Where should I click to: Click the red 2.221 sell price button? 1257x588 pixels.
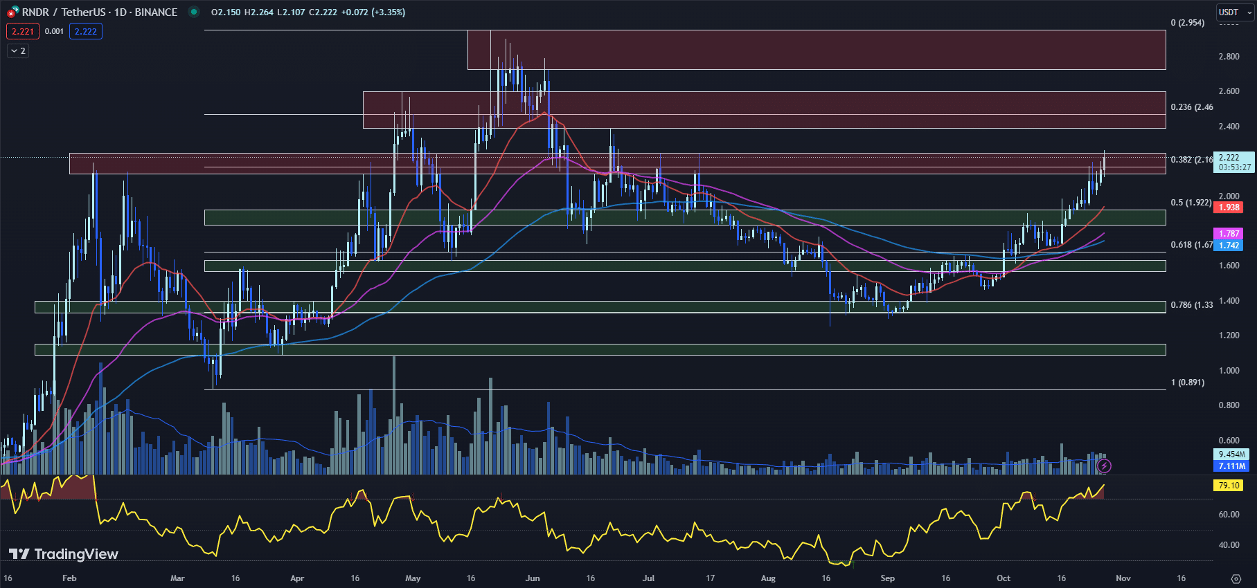tap(23, 31)
